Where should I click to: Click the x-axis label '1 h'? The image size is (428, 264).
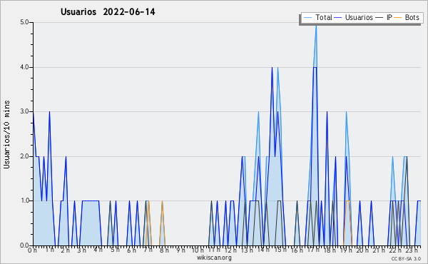pyautogui.click(x=50, y=250)
